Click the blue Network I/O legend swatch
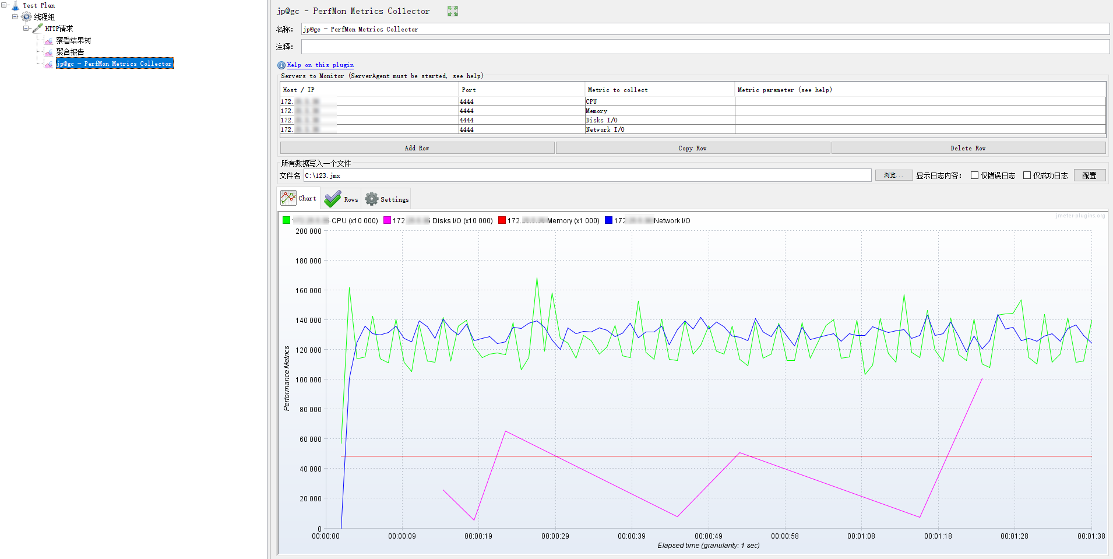The width and height of the screenshot is (1113, 559). coord(608,220)
